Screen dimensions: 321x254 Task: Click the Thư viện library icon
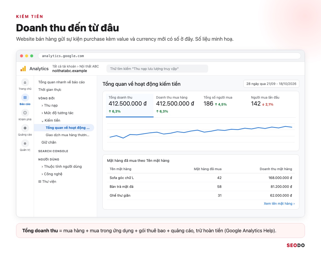point(40,182)
